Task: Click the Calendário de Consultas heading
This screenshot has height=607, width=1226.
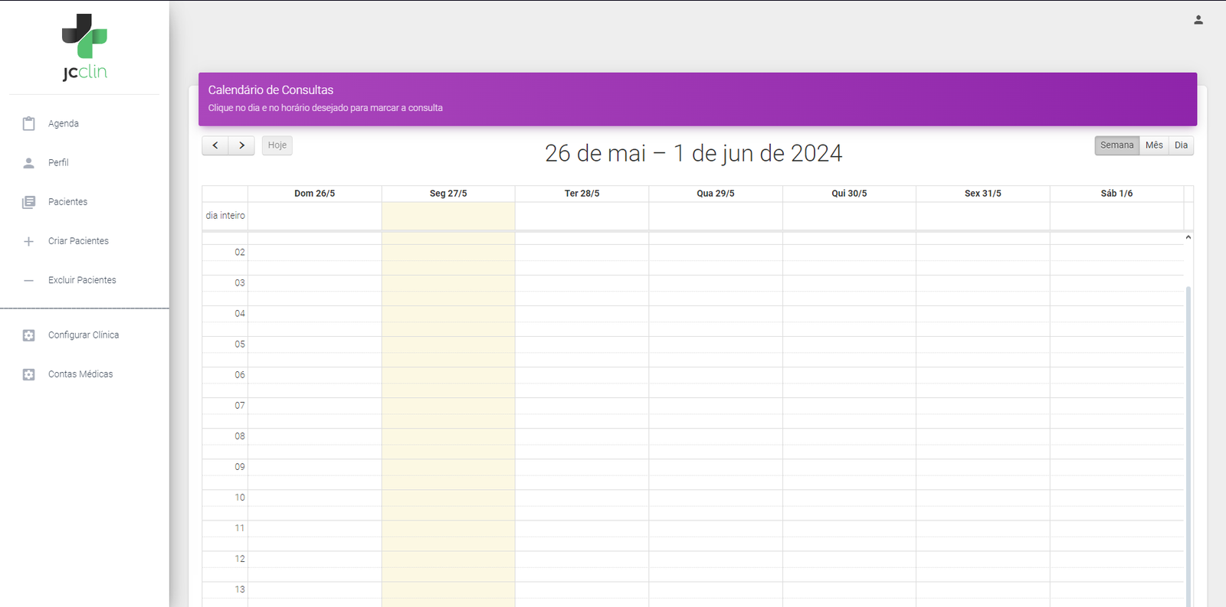Action: (270, 90)
